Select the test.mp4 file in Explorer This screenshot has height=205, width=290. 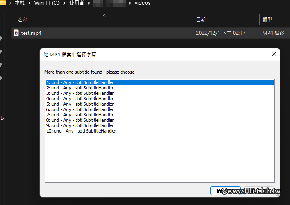[x=151, y=33]
